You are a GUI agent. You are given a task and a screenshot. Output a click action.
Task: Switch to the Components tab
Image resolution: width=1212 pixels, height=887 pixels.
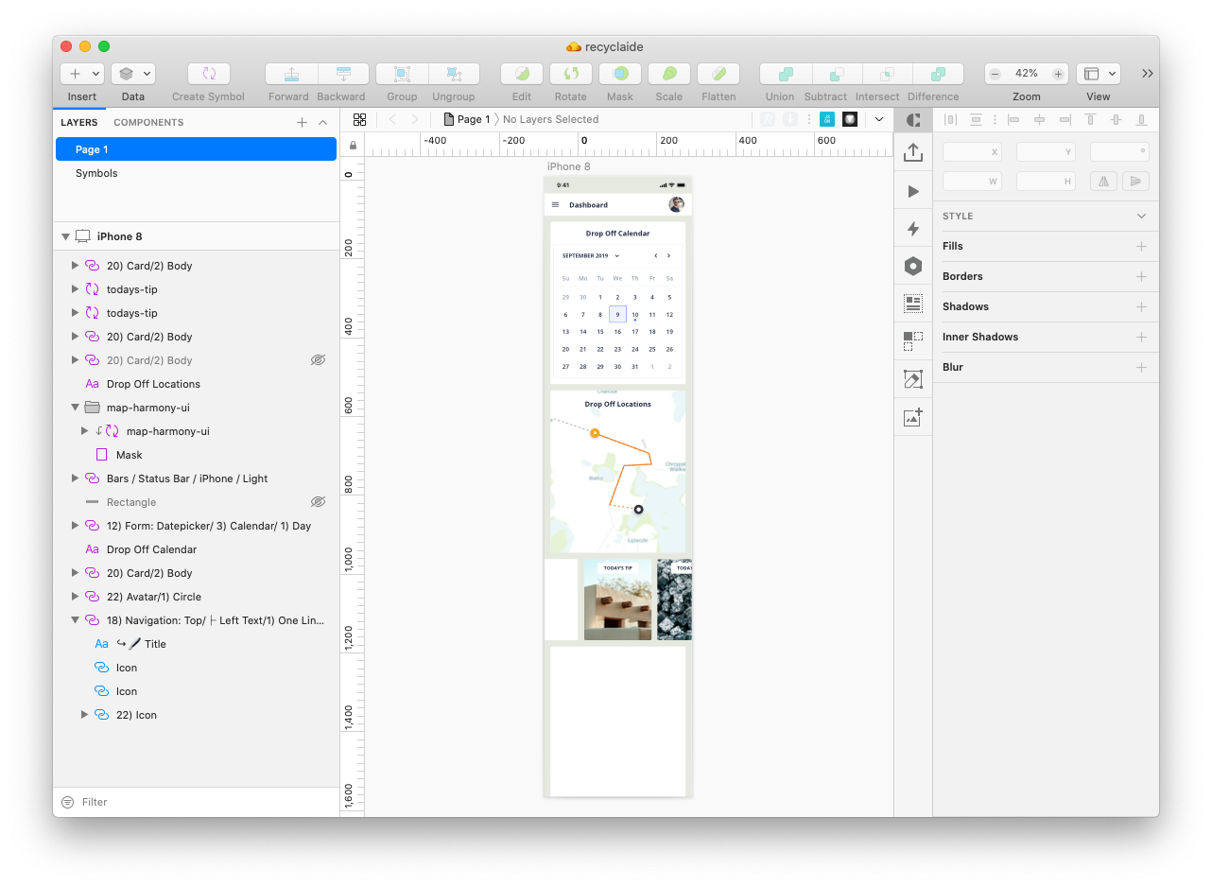coord(148,122)
